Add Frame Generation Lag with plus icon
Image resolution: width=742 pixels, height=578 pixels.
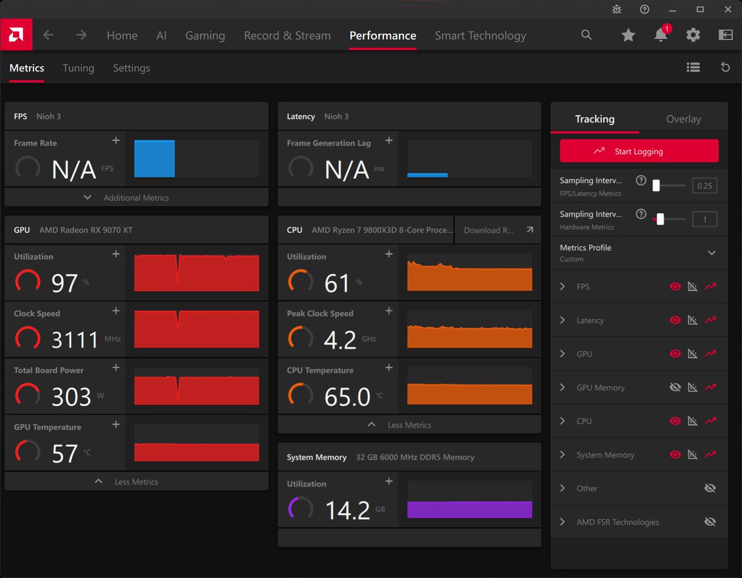click(x=389, y=141)
